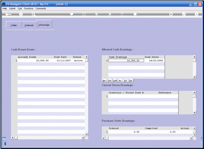This screenshot has height=149, width=204.
Task: Switch to the 1 Main tab
Action: (14, 25)
